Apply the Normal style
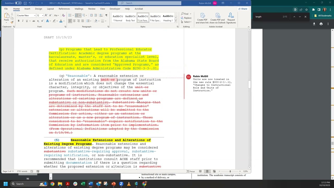334x188 pixels. coord(118,18)
